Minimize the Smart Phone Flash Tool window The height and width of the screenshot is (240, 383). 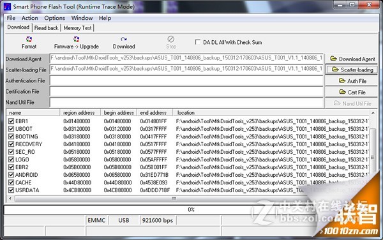tap(340, 4)
